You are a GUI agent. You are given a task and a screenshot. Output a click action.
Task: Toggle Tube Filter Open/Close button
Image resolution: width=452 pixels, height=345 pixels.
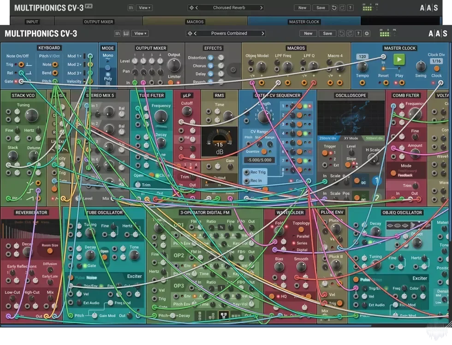coord(151,175)
